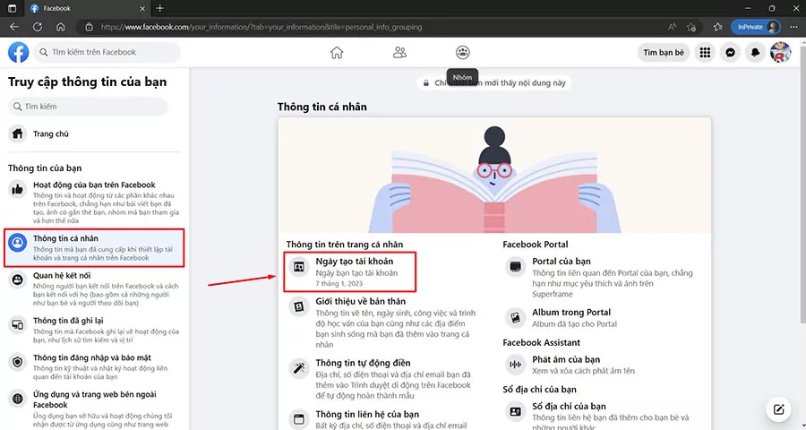Open the Groups (Nhóm) icon
This screenshot has height=430, width=806.
[463, 53]
